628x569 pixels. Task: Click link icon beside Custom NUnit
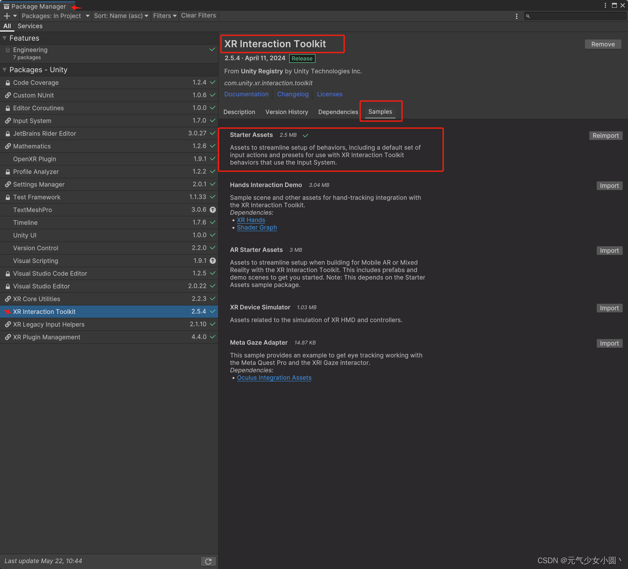[x=8, y=95]
